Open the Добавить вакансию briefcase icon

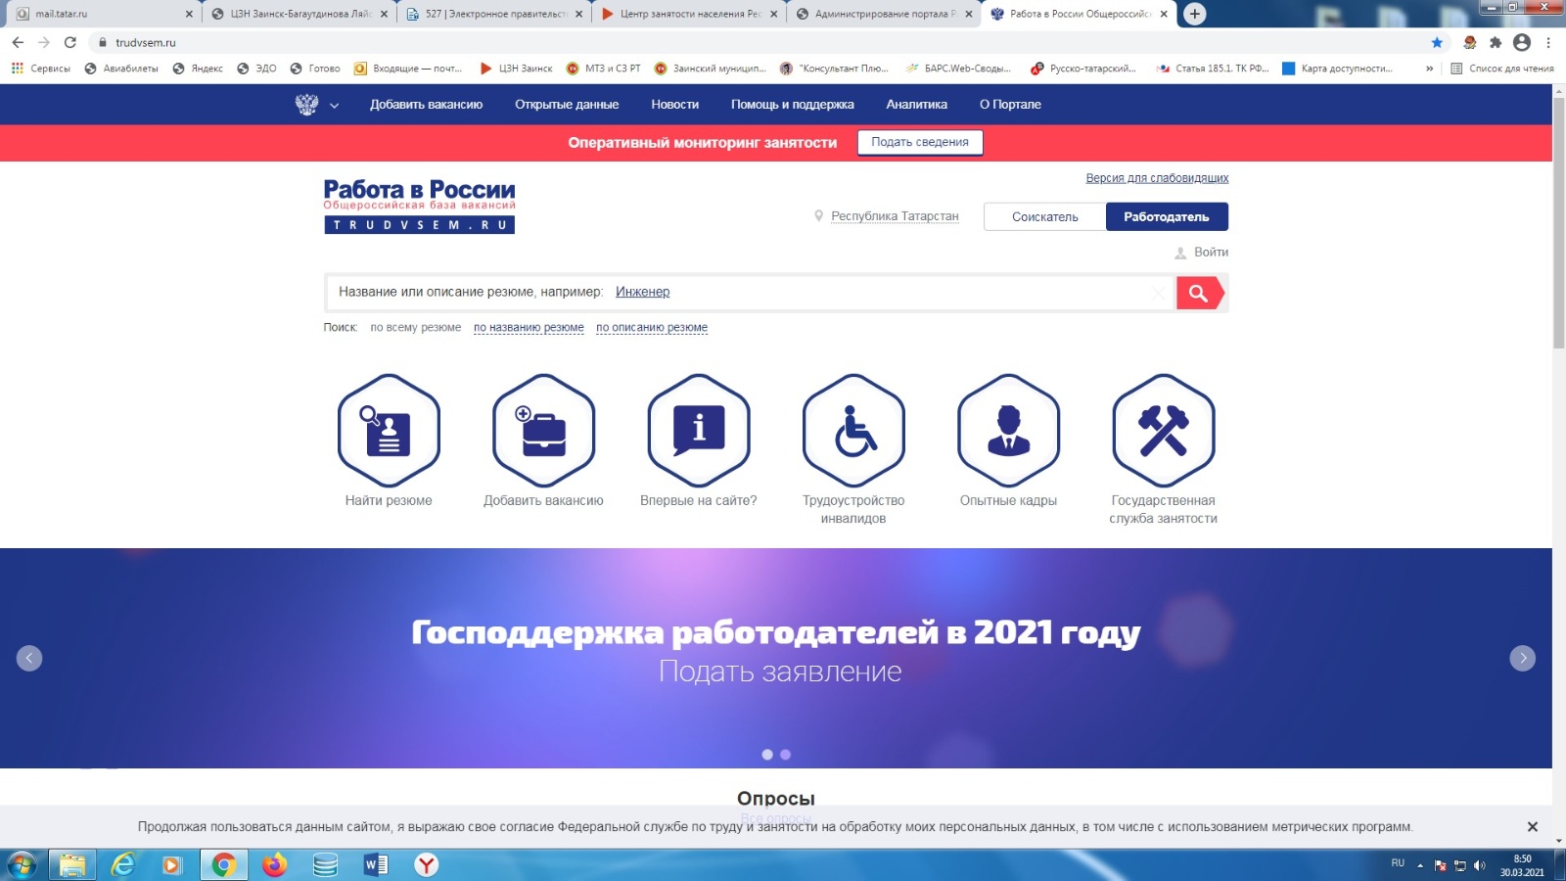click(543, 431)
